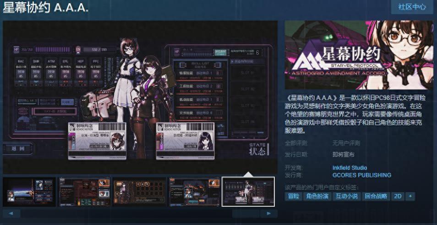
Task: Click the right scroll arrow under thumbnails
Action: tap(268, 213)
